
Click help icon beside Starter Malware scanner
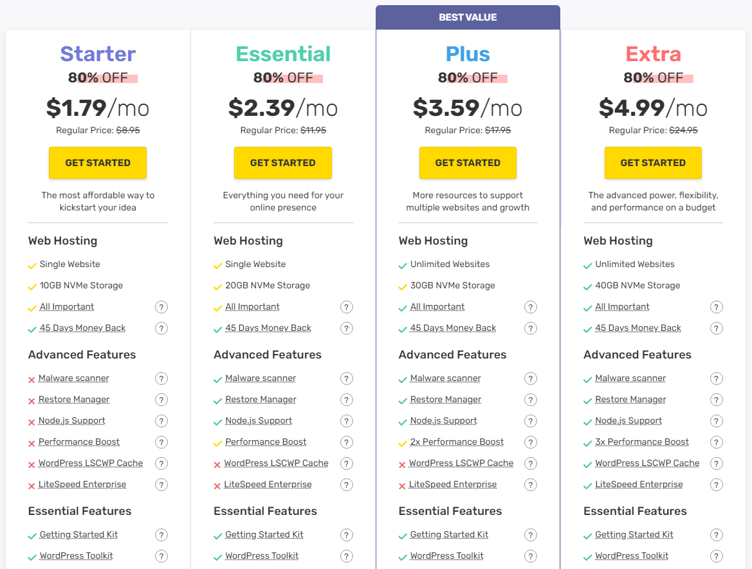161,378
